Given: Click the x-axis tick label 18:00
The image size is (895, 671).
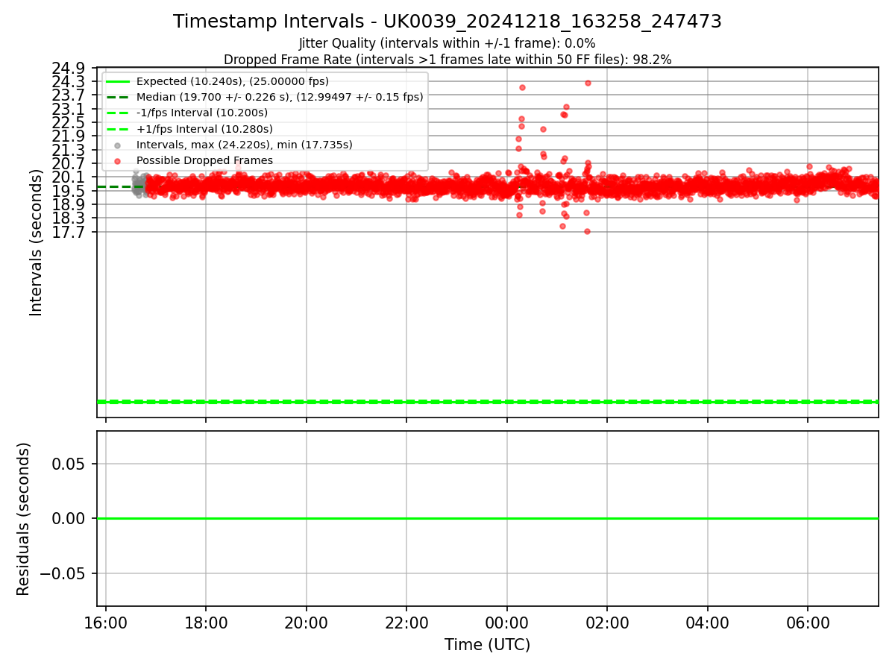Looking at the screenshot, I should [x=206, y=622].
